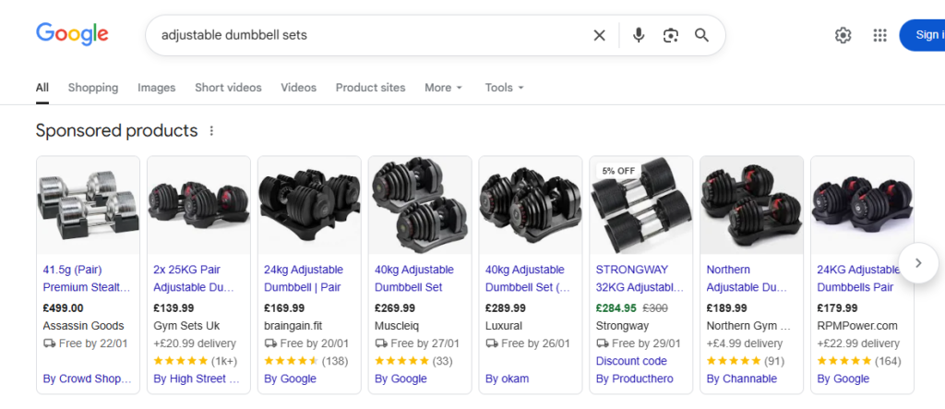Click the Sign in button
Screen dimensions: 945x409
tap(922, 35)
